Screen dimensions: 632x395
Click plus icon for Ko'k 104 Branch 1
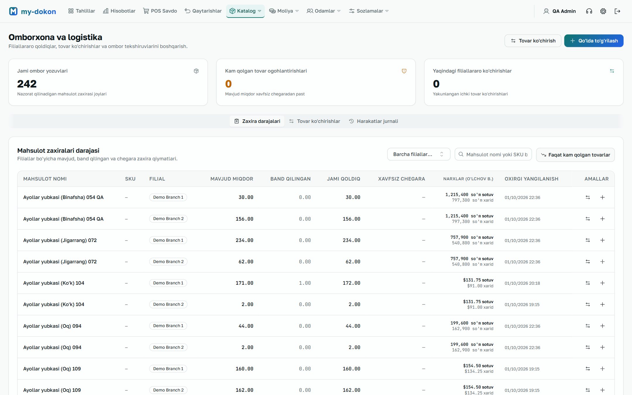[x=602, y=283]
